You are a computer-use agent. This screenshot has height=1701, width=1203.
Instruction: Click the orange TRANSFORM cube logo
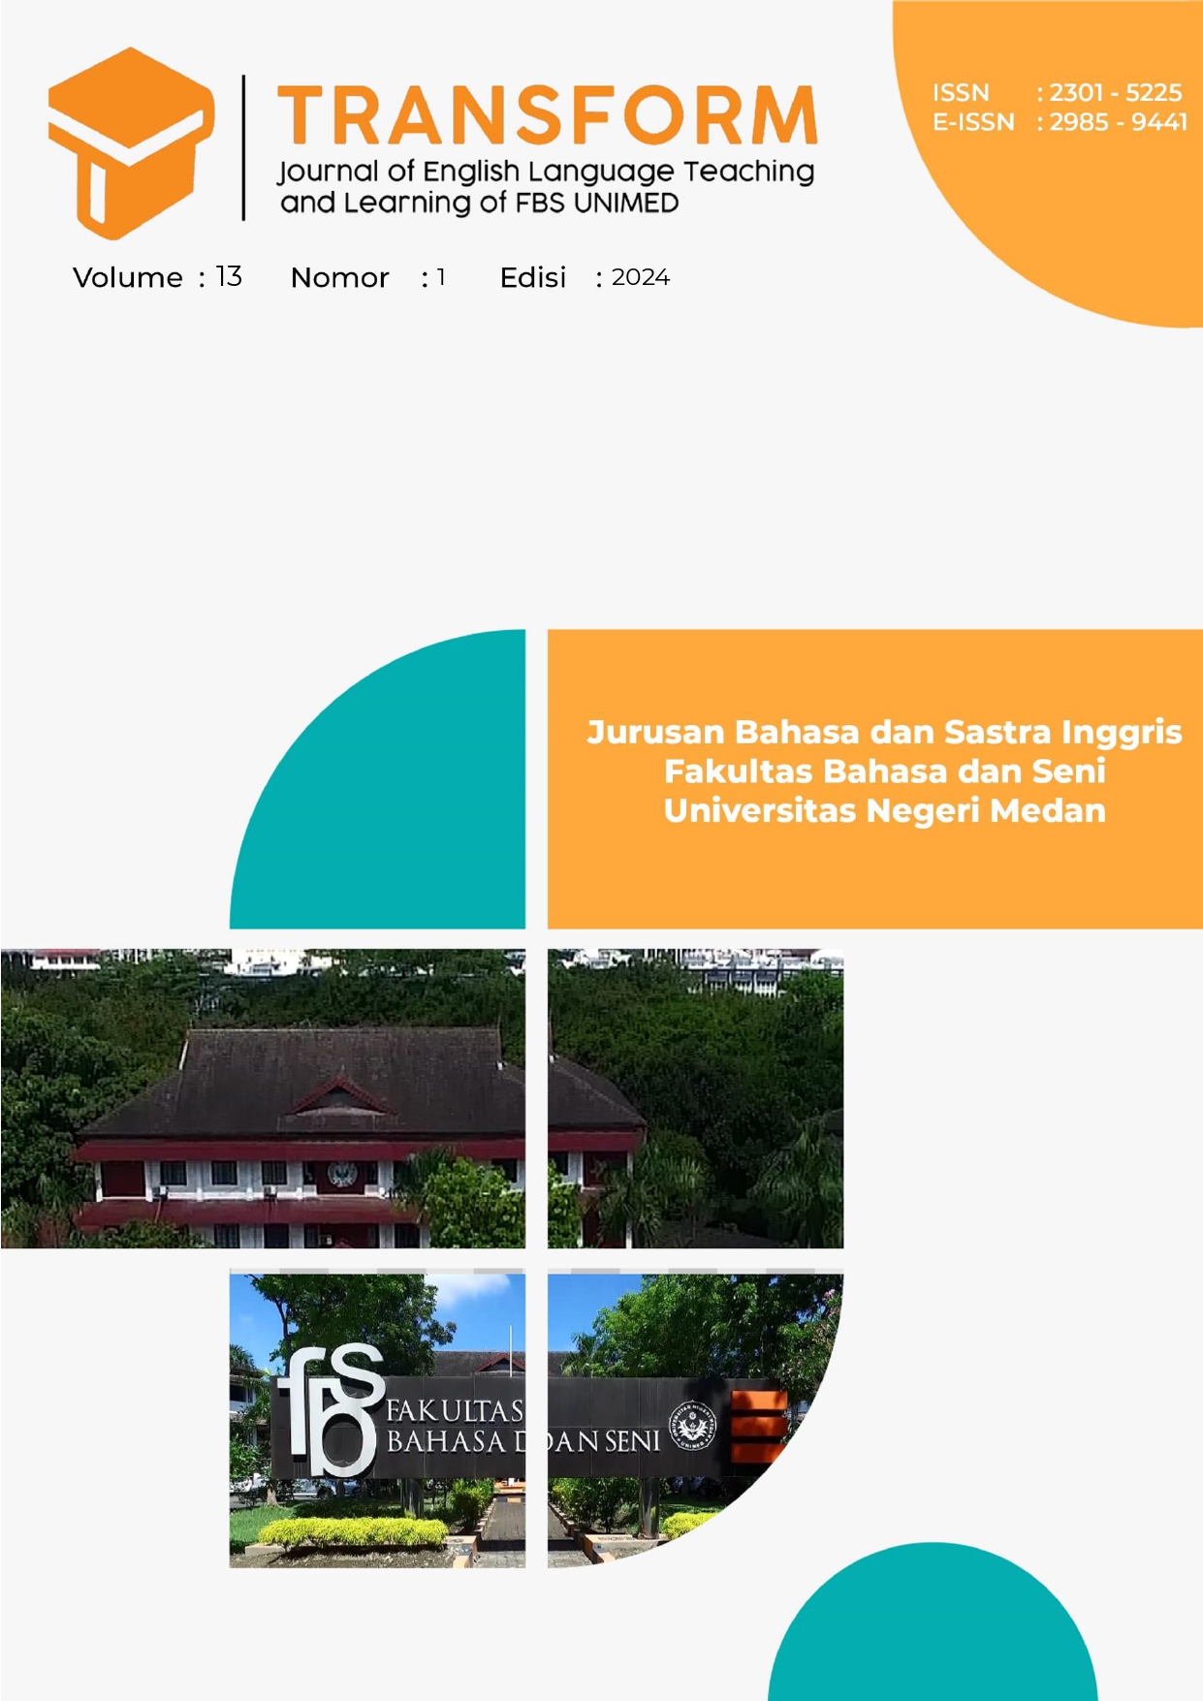[x=131, y=143]
